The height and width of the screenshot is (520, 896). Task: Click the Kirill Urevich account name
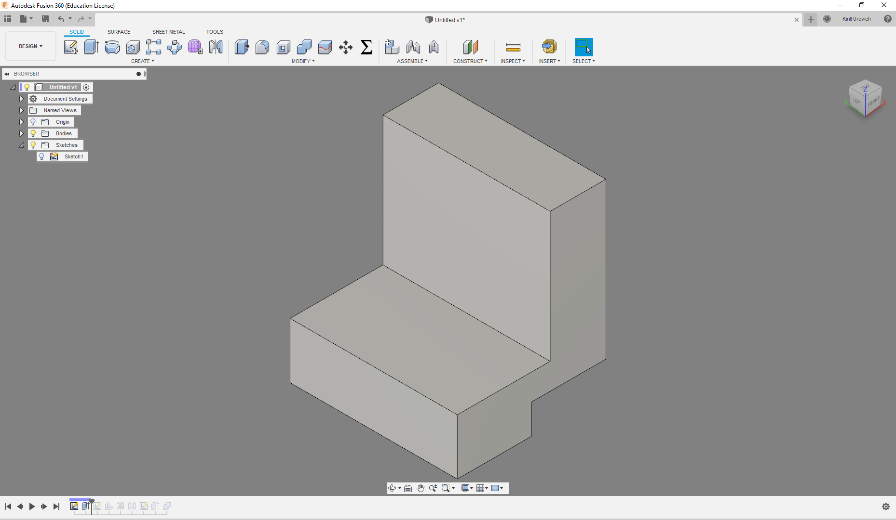click(x=856, y=19)
